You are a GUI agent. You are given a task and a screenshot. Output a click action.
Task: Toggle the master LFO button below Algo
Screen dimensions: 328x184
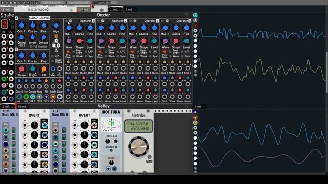(x=53, y=56)
